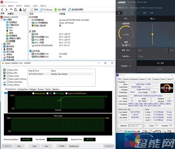This screenshot has width=175, height=149.
Task: Enable the Stress GPU(s) checkbox
Action: pos(8,85)
